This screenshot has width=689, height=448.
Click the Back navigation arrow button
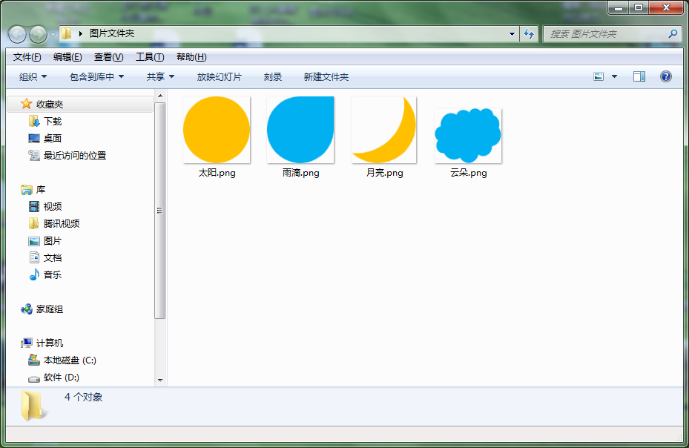pos(18,34)
